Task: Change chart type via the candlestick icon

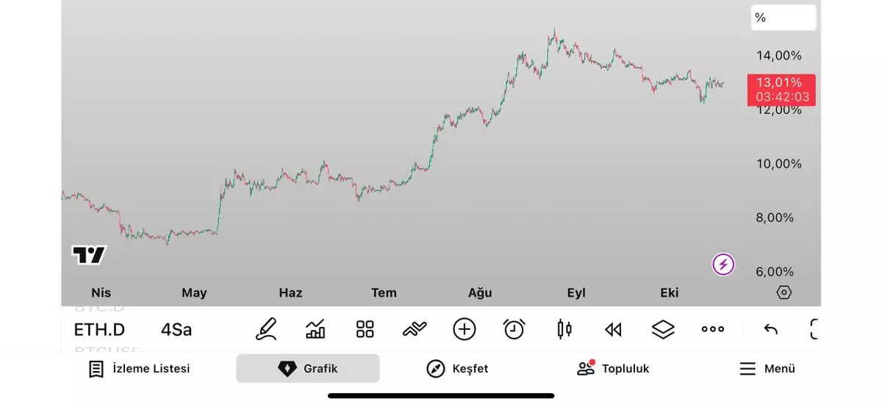Action: (564, 329)
